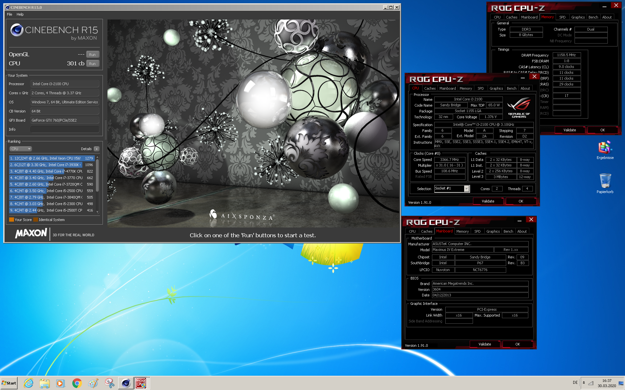Click the Core Speed value 3366.7 MHz
The image size is (625, 390).
tap(450, 160)
